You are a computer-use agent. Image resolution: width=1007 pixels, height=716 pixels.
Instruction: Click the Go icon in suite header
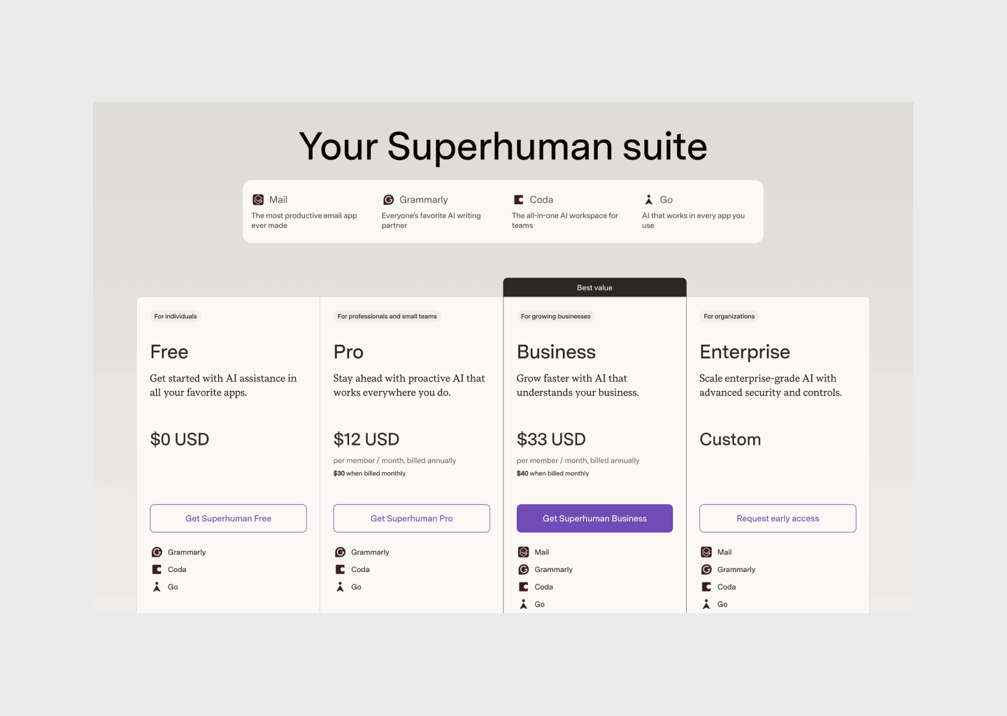pyautogui.click(x=649, y=200)
